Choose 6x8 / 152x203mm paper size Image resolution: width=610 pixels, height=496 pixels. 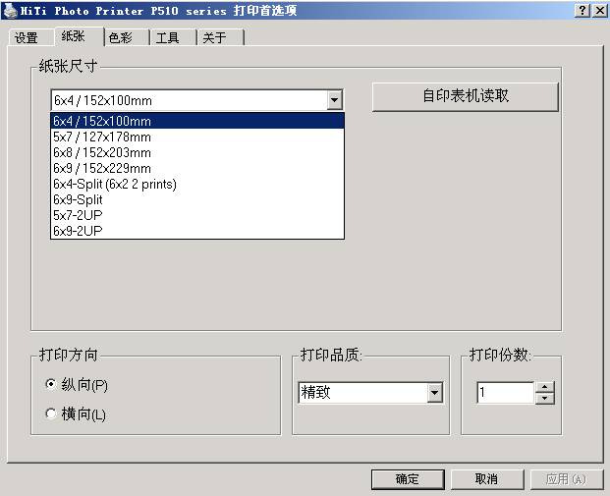102,152
